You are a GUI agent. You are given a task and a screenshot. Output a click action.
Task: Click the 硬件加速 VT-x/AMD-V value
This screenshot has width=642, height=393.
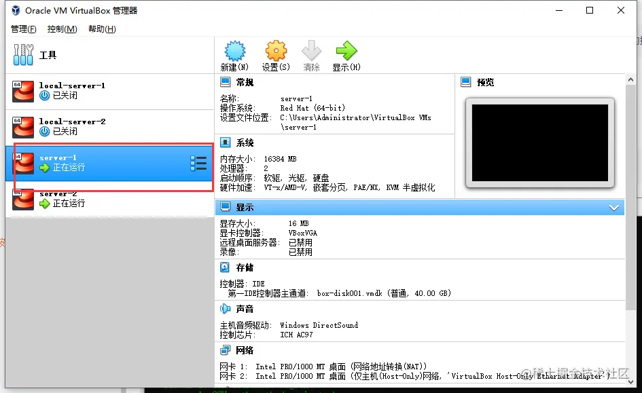tap(349, 188)
